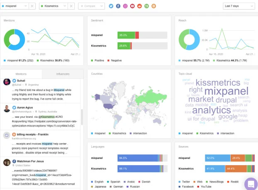Switch to the Mentions tab
The height and width of the screenshot is (190, 258).
point(21,74)
